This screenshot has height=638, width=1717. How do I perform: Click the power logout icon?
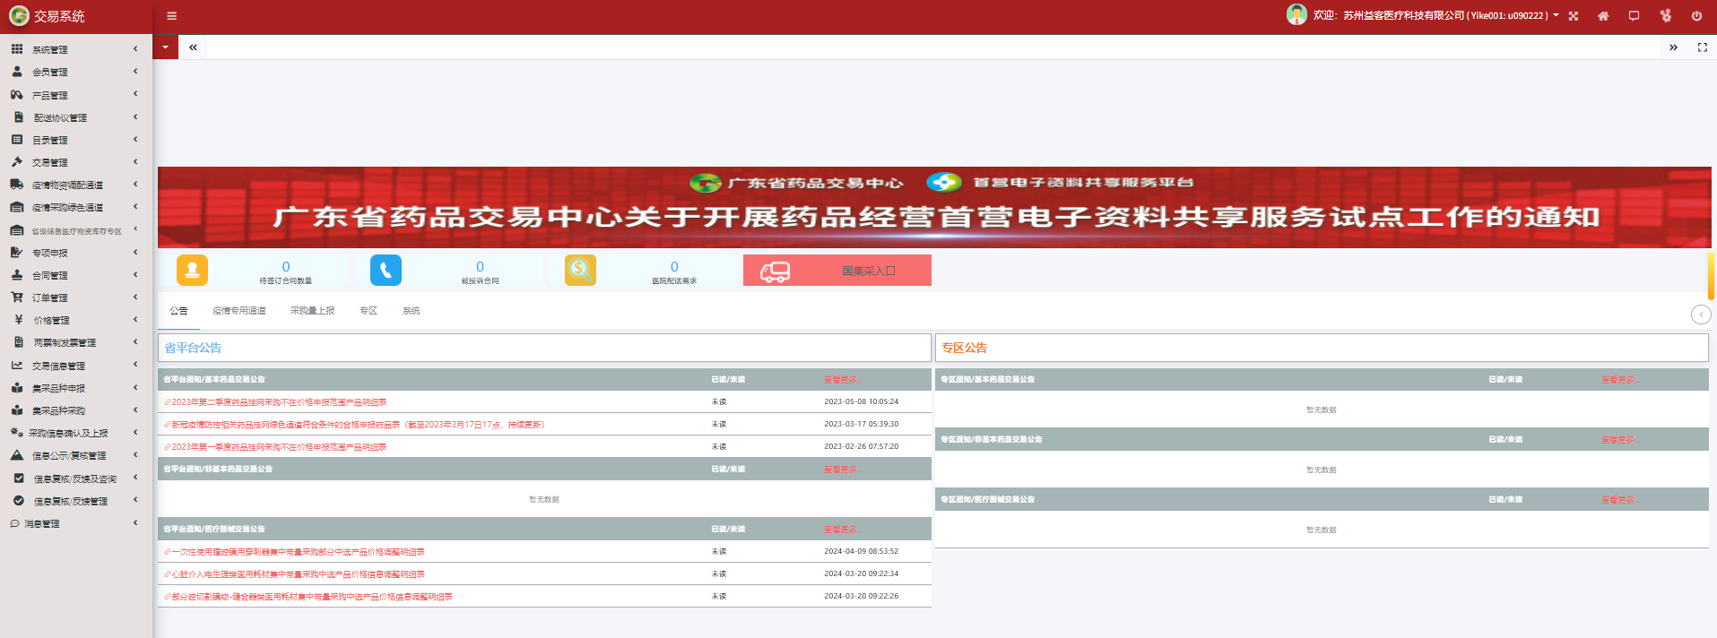[1696, 16]
